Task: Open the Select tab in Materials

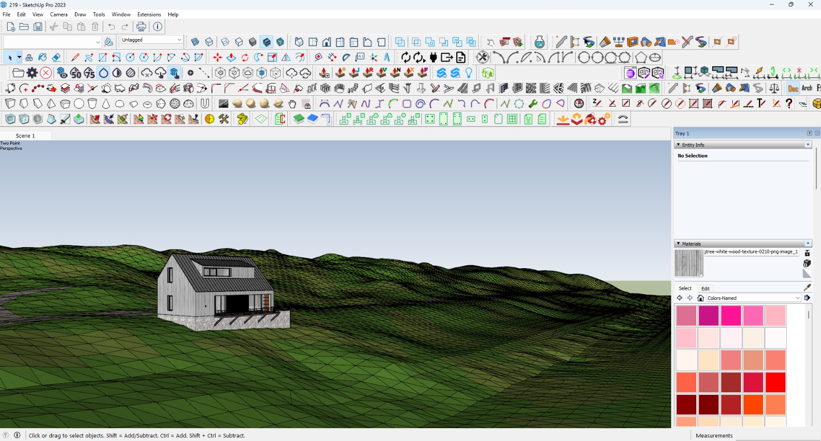Action: click(x=685, y=289)
